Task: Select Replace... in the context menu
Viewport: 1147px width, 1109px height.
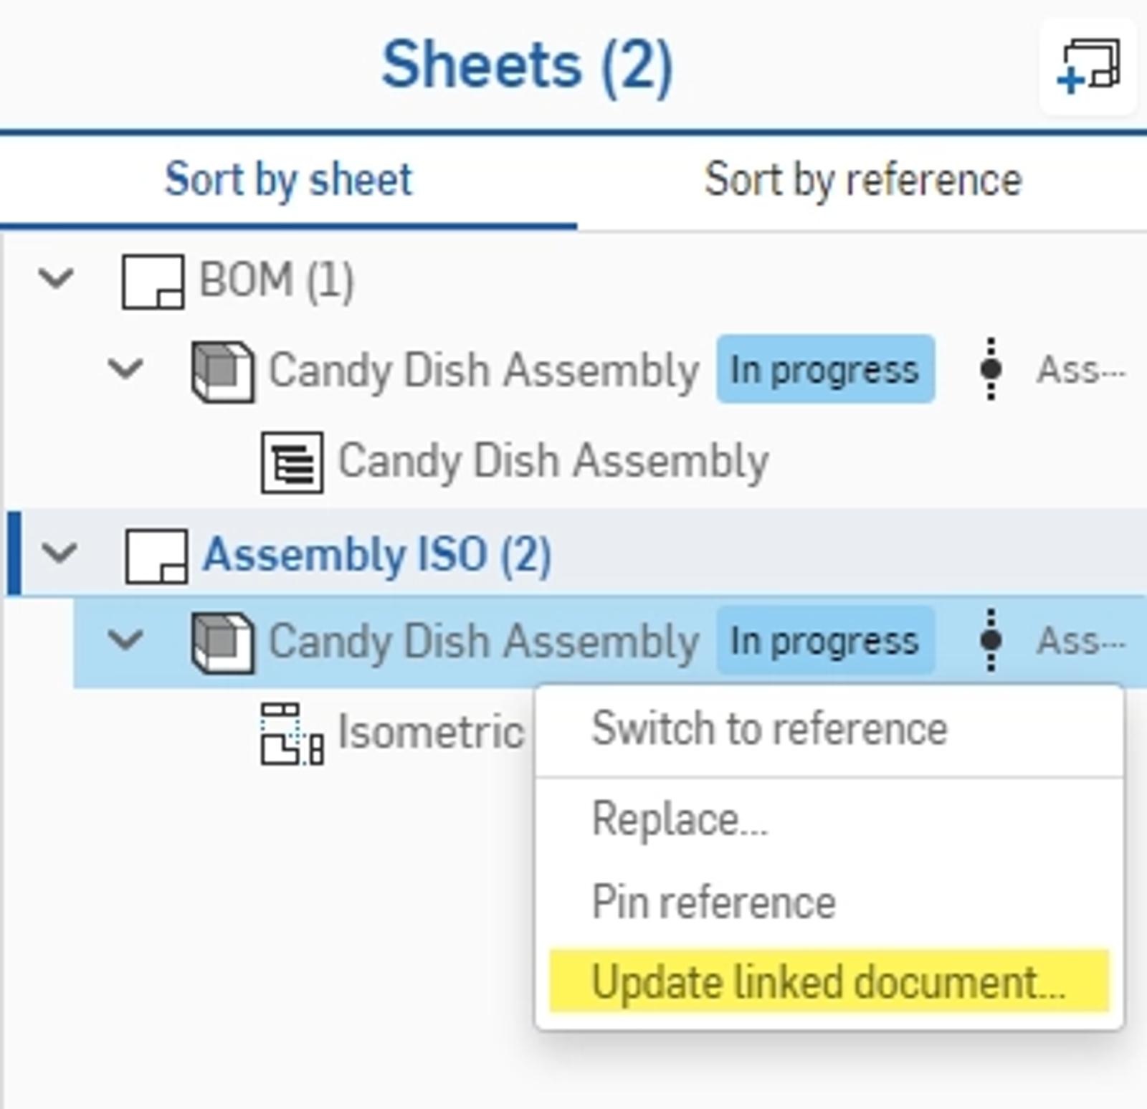Action: click(680, 819)
